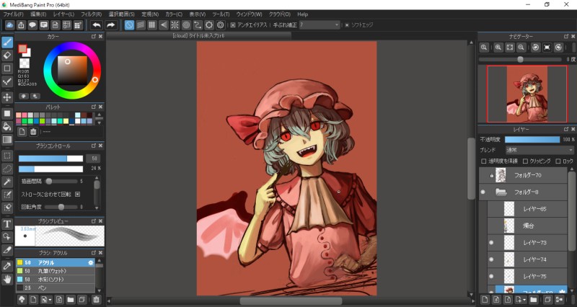Select the 丸筆(ウェット) brush

[x=56, y=271]
